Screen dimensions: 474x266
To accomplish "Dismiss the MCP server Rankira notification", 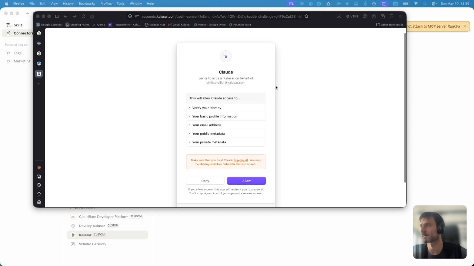I will point(465,26).
